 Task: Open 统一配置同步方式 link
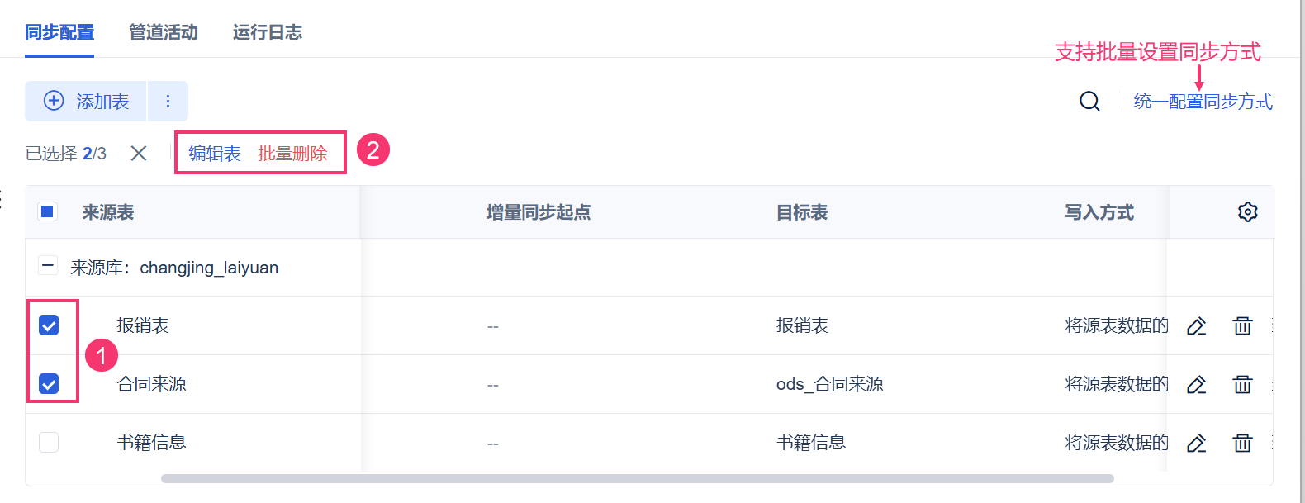(1203, 102)
